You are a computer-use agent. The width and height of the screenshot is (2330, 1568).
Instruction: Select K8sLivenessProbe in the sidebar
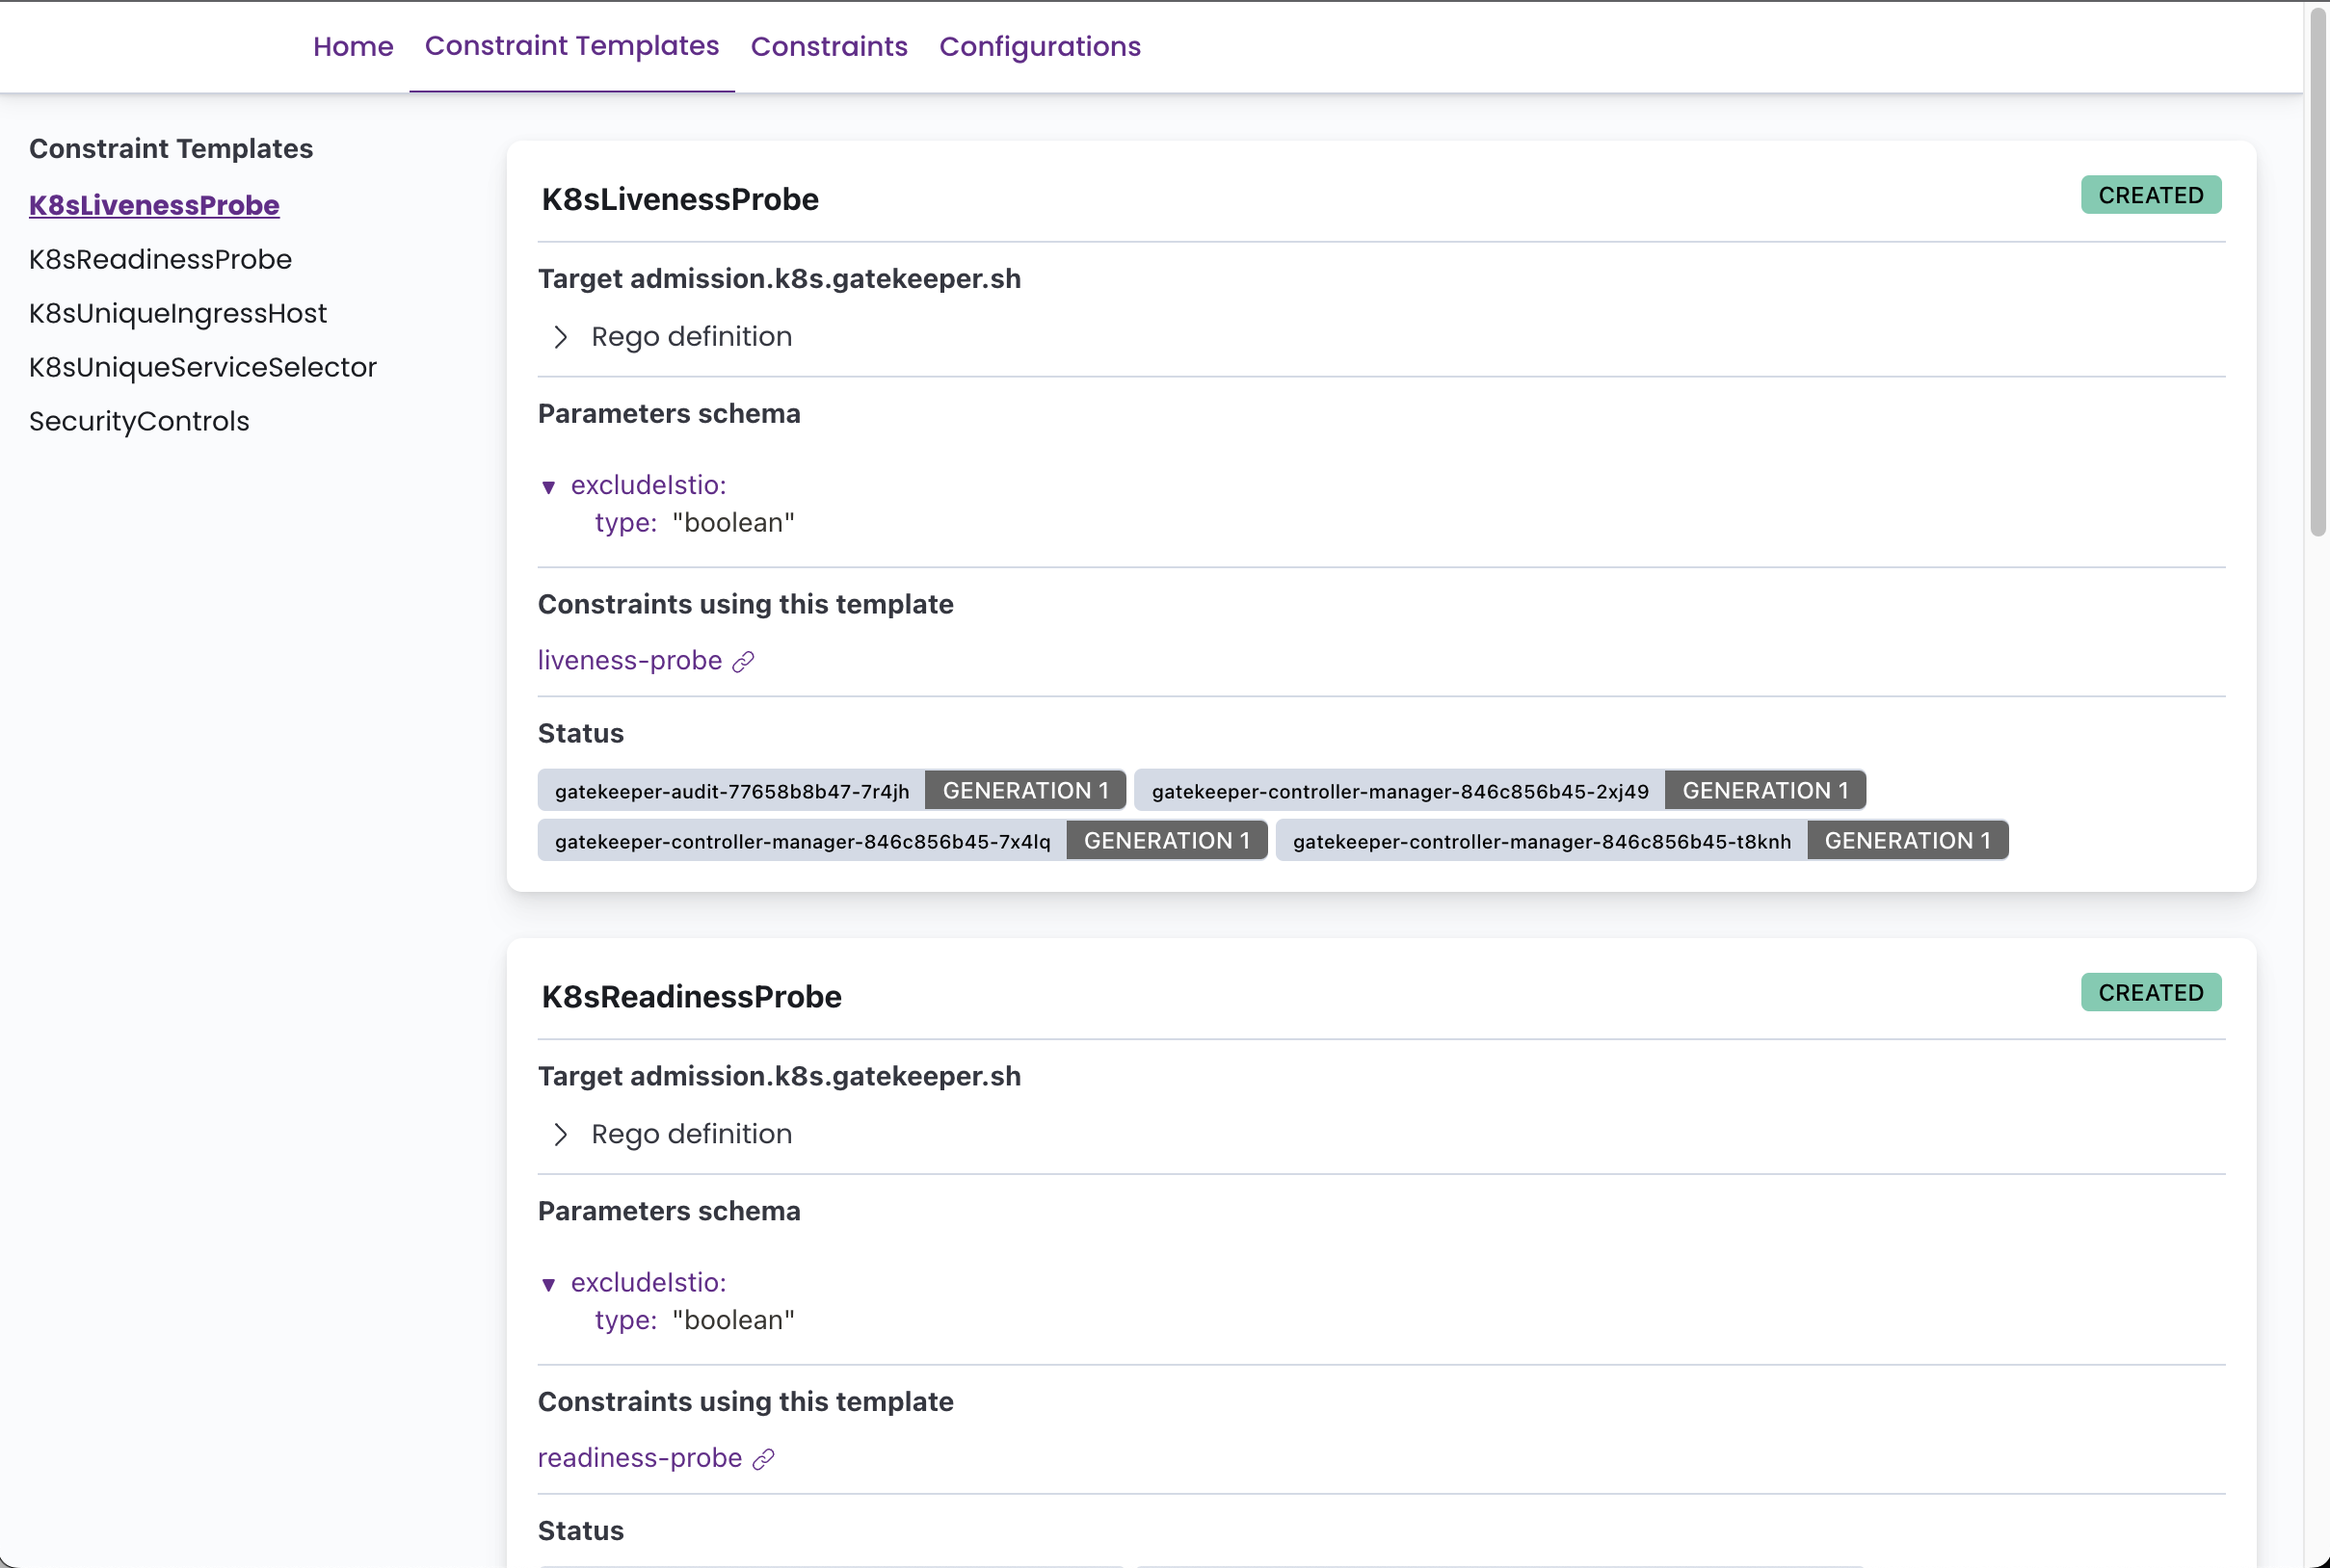tap(154, 205)
